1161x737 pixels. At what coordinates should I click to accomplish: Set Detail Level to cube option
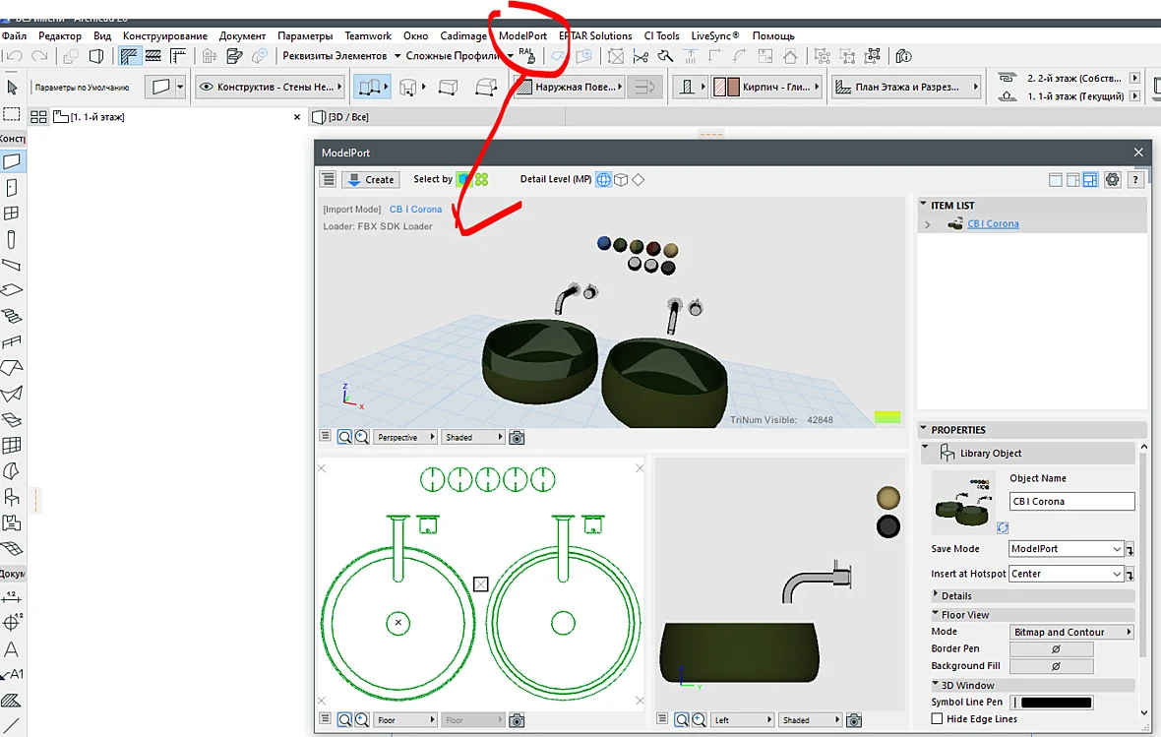[621, 179]
